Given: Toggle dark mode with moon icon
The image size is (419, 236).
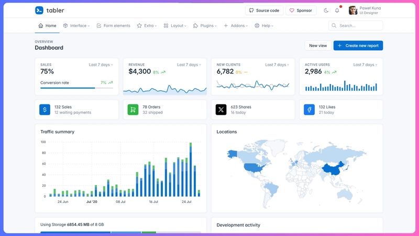Looking at the screenshot, I should tap(326, 10).
